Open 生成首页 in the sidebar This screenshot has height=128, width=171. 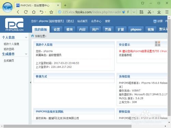pyautogui.click(x=9, y=61)
